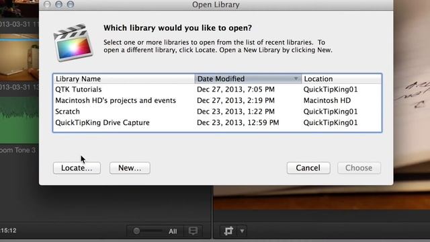Click the Locate... button

(77, 168)
